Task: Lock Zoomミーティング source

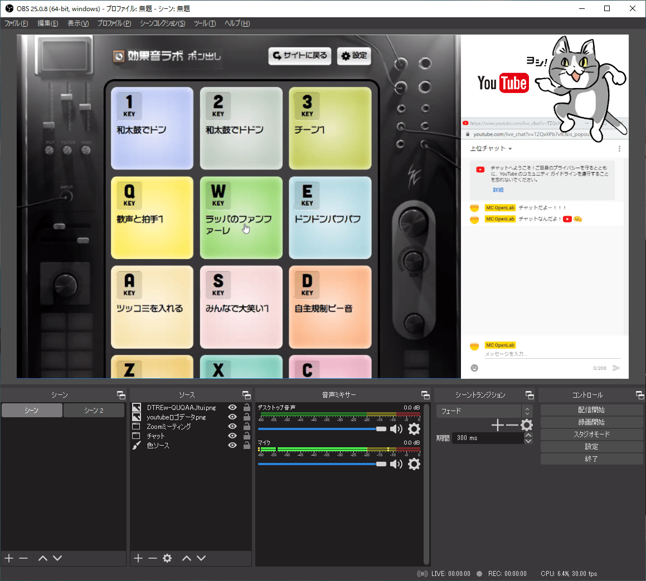Action: [247, 426]
